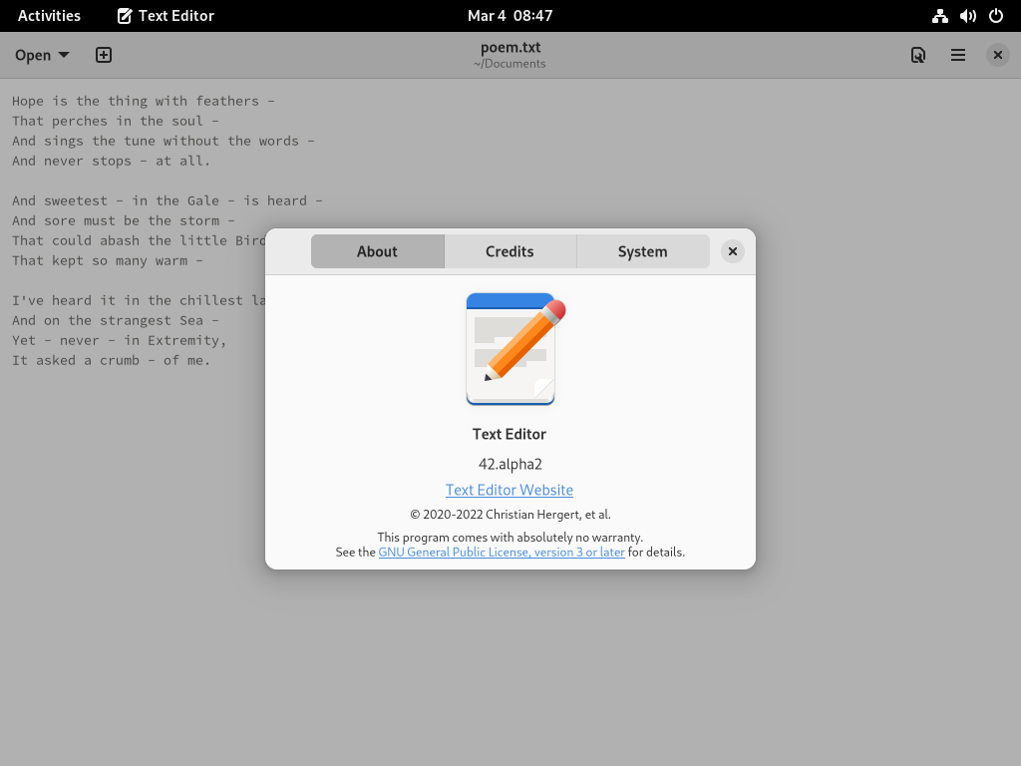Screen dimensions: 1021x766
Task: Open the GNU General Public License link
Action: click(x=502, y=552)
